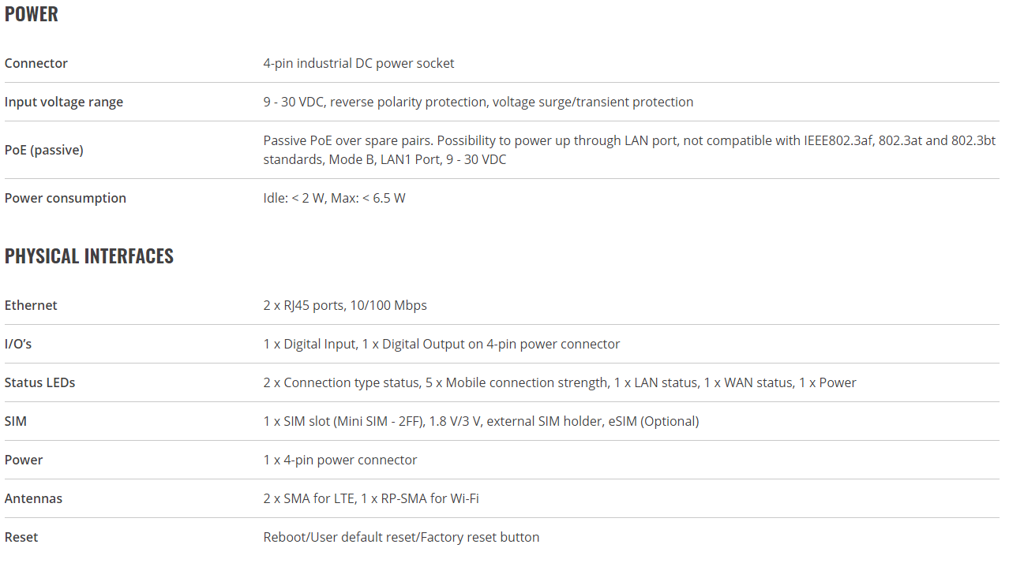This screenshot has width=1009, height=563.
Task: Click the 2 x RJ45 ports value
Action: click(x=345, y=305)
